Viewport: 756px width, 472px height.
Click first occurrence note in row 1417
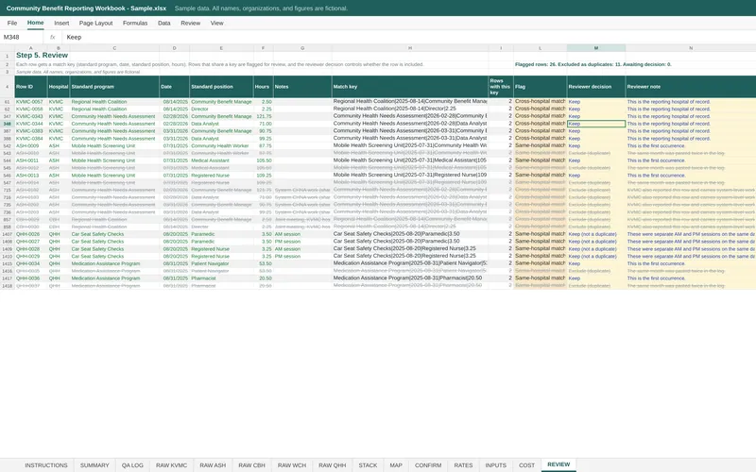[x=691, y=278]
